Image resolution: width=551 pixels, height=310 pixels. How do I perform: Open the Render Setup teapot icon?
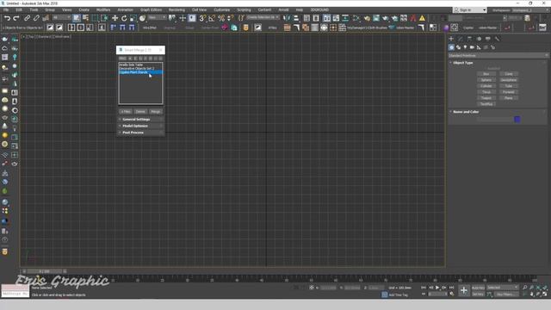367,18
